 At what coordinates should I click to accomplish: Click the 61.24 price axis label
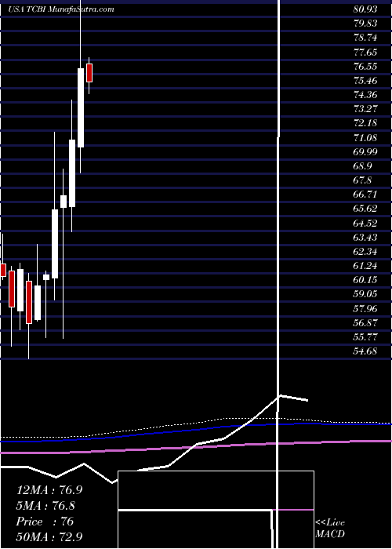365,266
